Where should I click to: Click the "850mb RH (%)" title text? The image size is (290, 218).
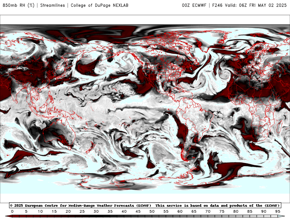click(x=18, y=5)
